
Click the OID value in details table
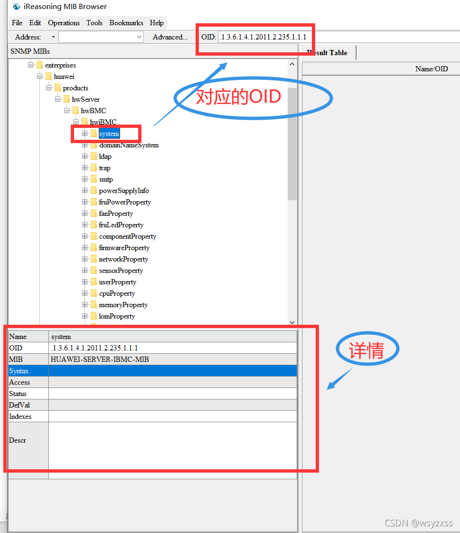coord(173,348)
